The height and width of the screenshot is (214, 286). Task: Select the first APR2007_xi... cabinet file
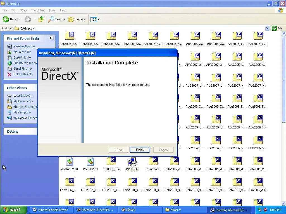(195, 57)
